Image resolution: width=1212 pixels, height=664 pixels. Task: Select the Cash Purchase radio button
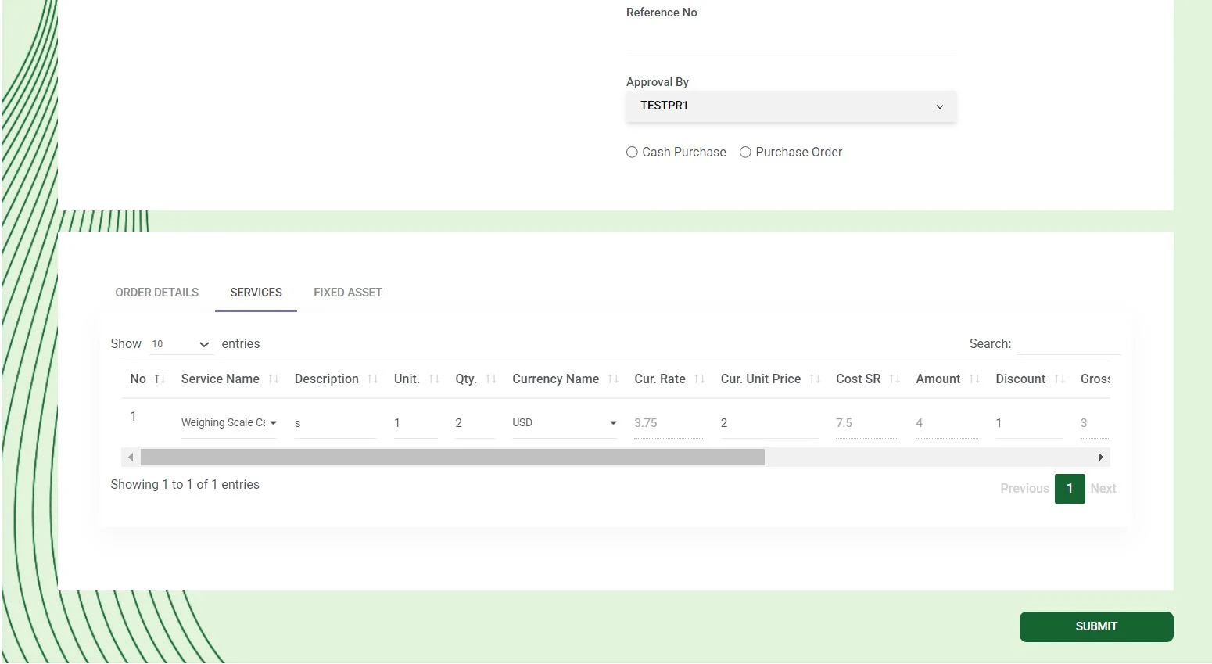point(632,153)
